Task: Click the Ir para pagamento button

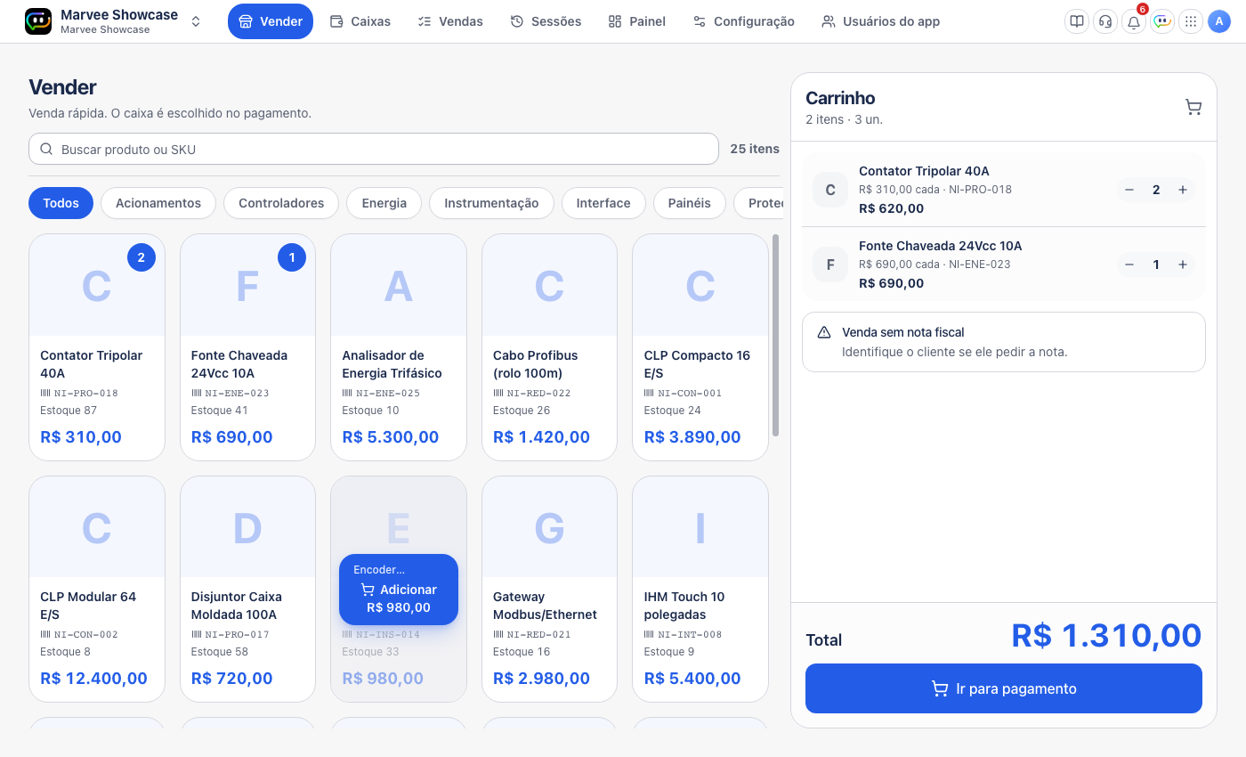Action: [x=1004, y=688]
